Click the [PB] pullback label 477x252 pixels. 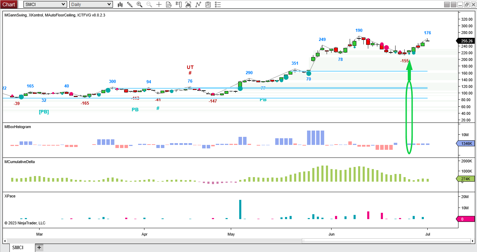click(x=44, y=112)
